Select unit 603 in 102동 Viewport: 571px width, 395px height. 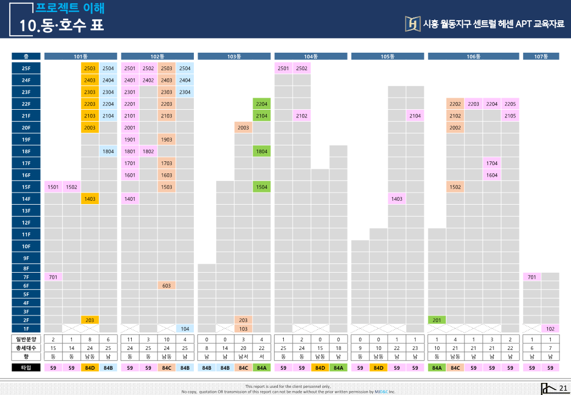click(167, 286)
